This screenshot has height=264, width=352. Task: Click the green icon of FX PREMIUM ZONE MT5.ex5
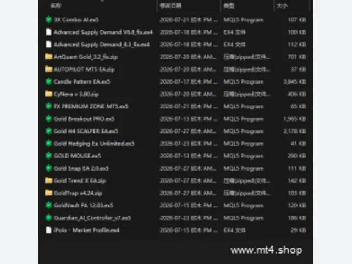[x=48, y=106]
